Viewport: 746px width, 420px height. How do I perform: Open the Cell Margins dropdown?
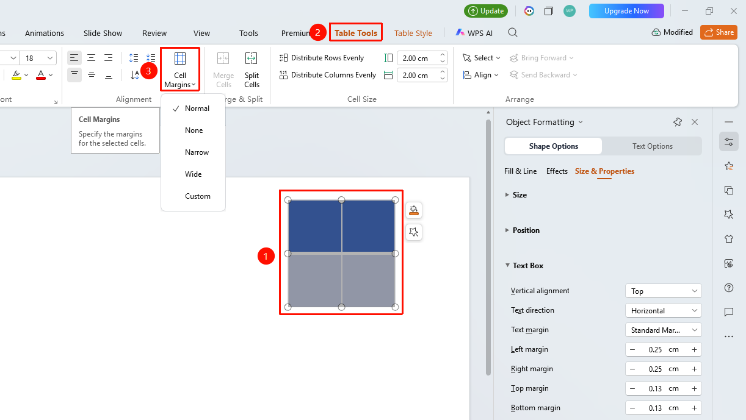(180, 69)
